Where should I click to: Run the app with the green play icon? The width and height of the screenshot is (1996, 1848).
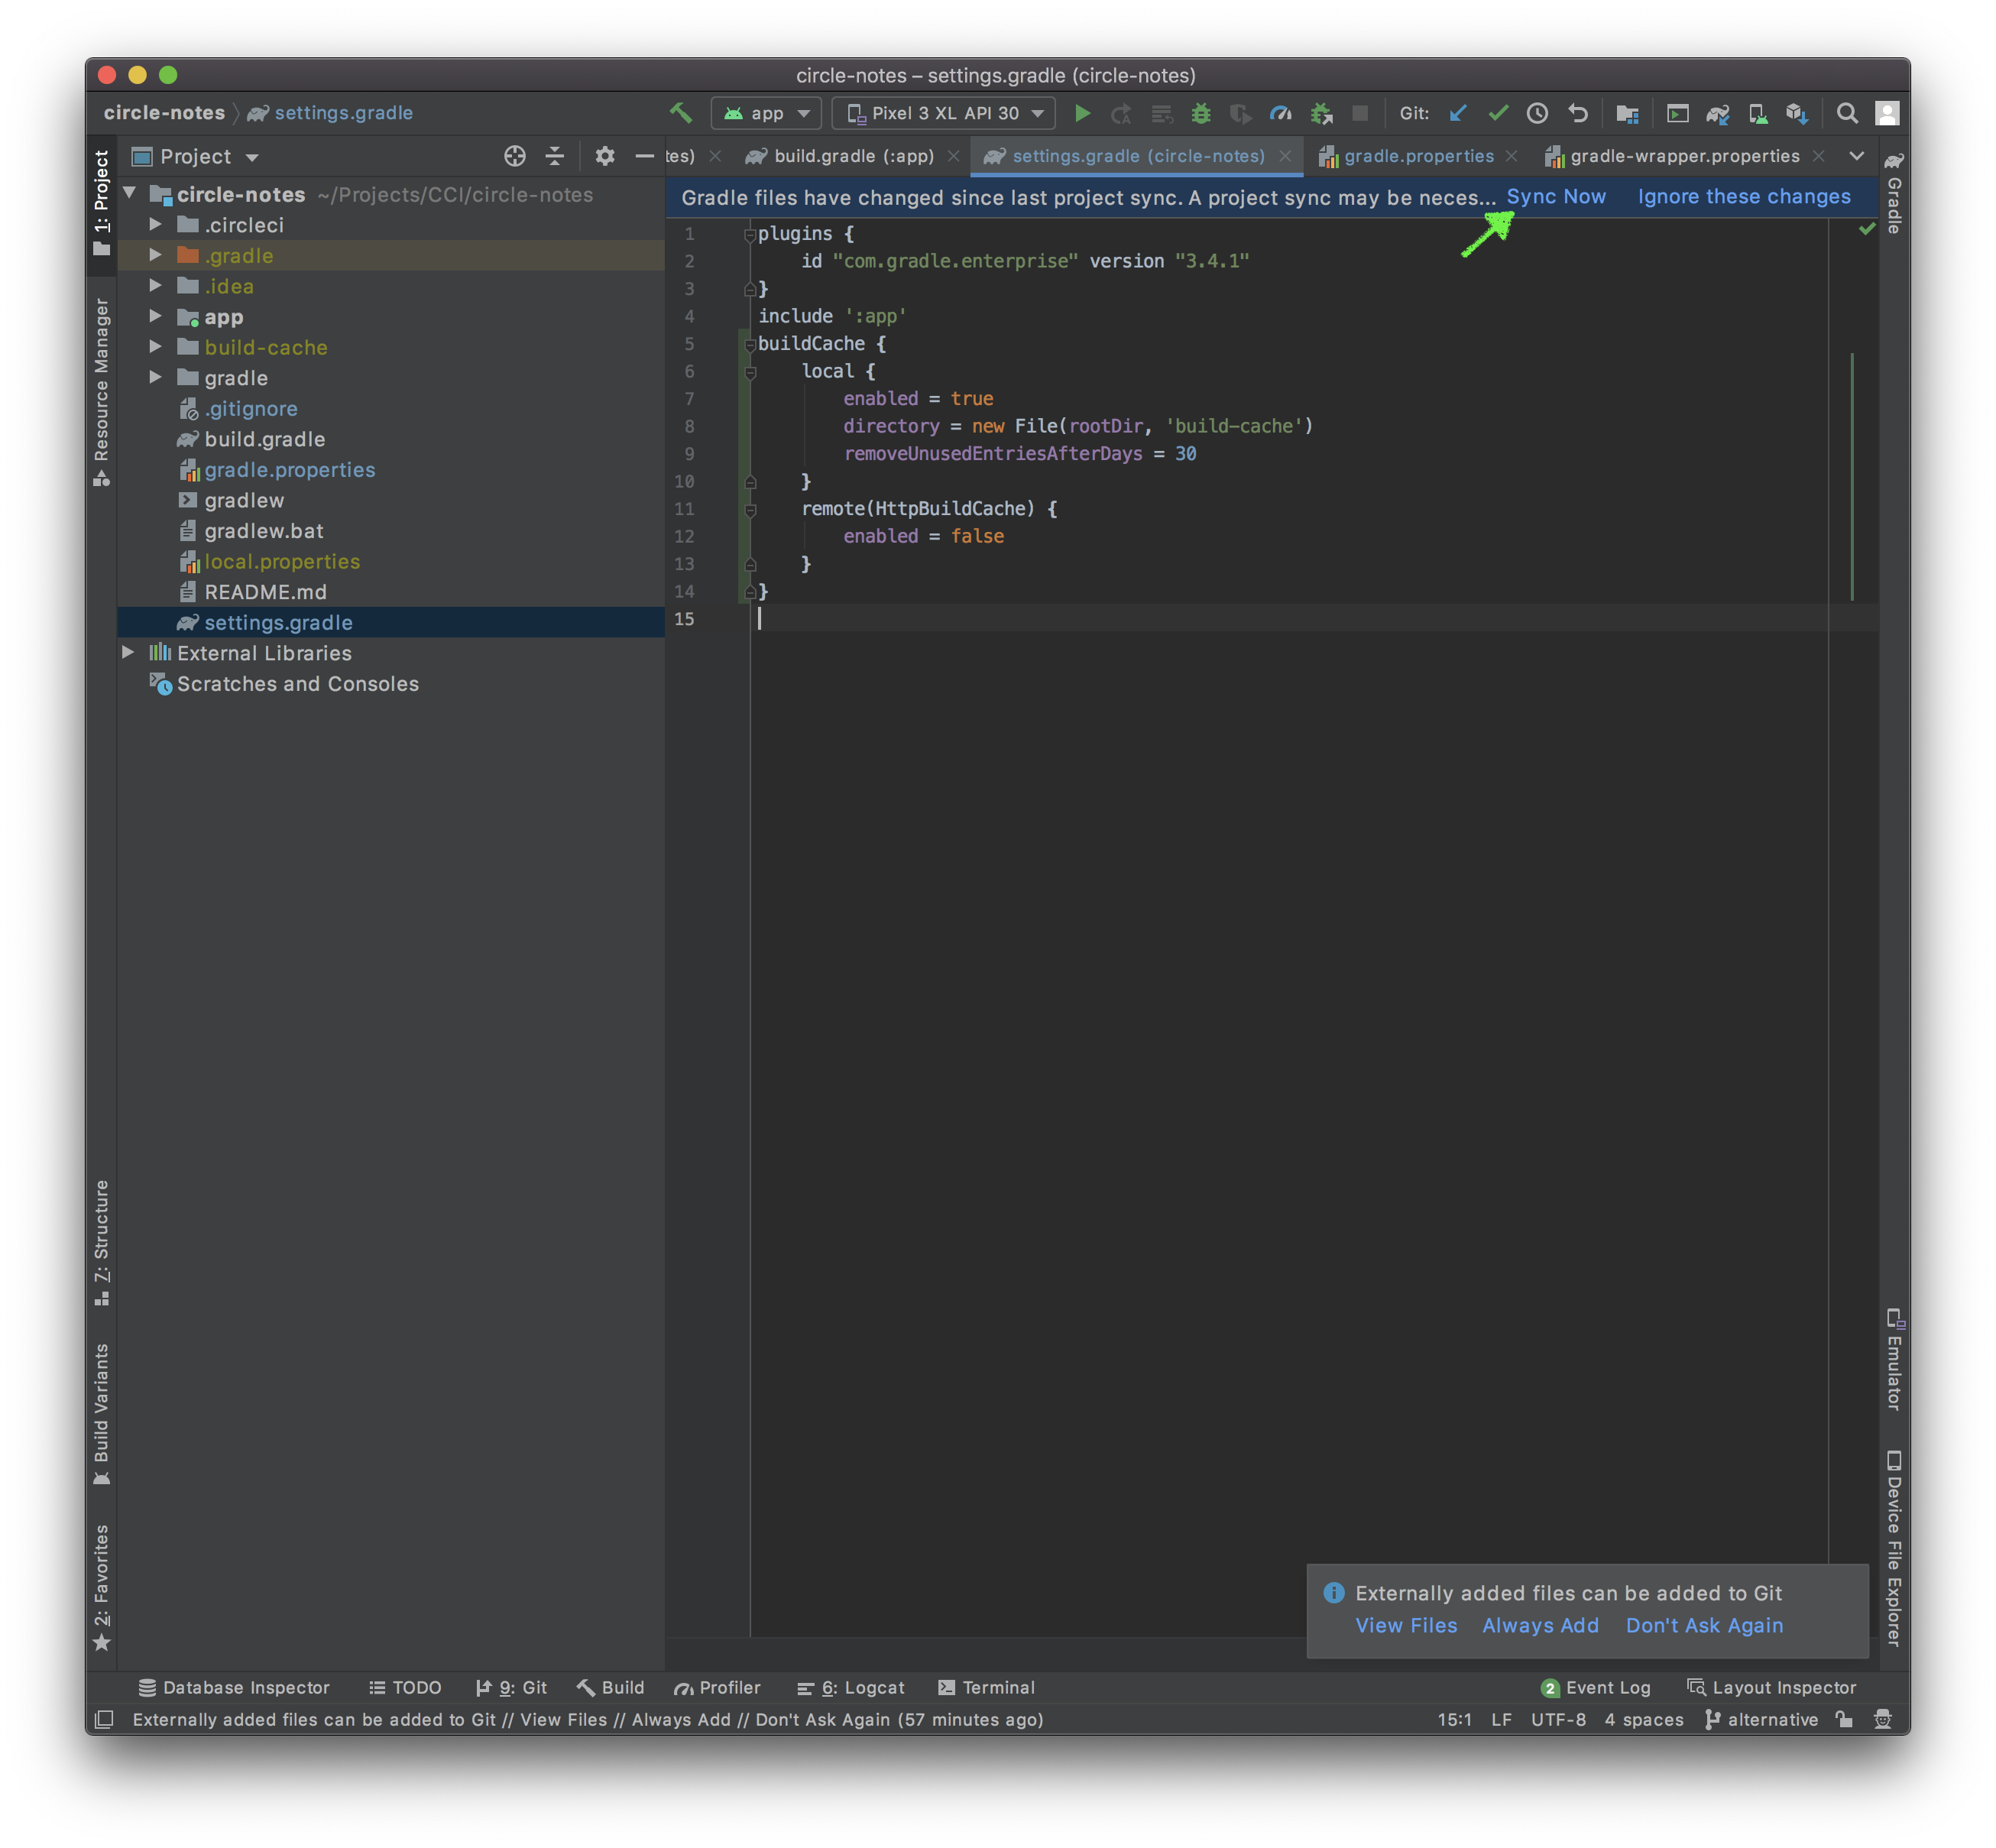point(1082,113)
